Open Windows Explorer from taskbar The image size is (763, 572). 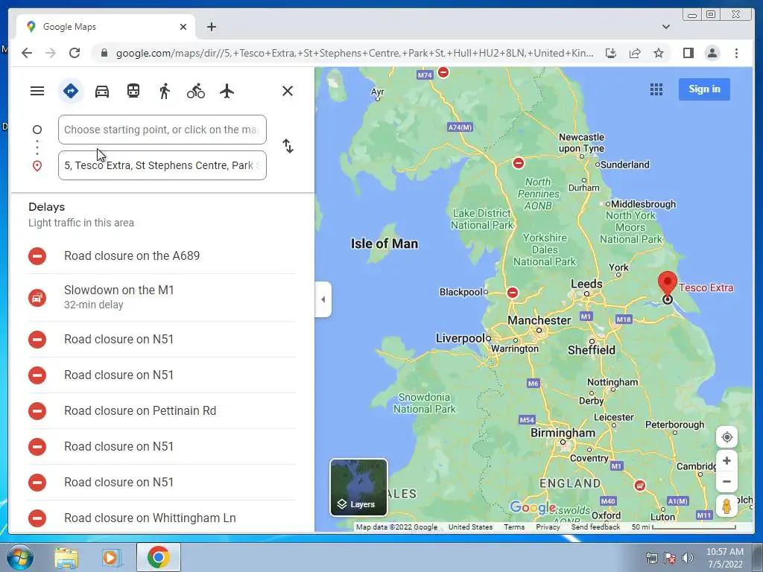66,557
